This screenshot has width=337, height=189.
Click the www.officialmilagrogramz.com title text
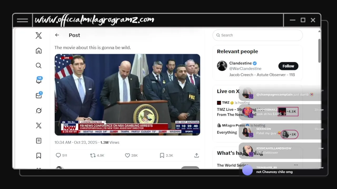pos(94,20)
